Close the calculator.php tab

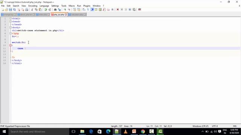click(85, 15)
